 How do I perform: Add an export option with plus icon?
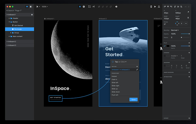[x=189, y=118]
